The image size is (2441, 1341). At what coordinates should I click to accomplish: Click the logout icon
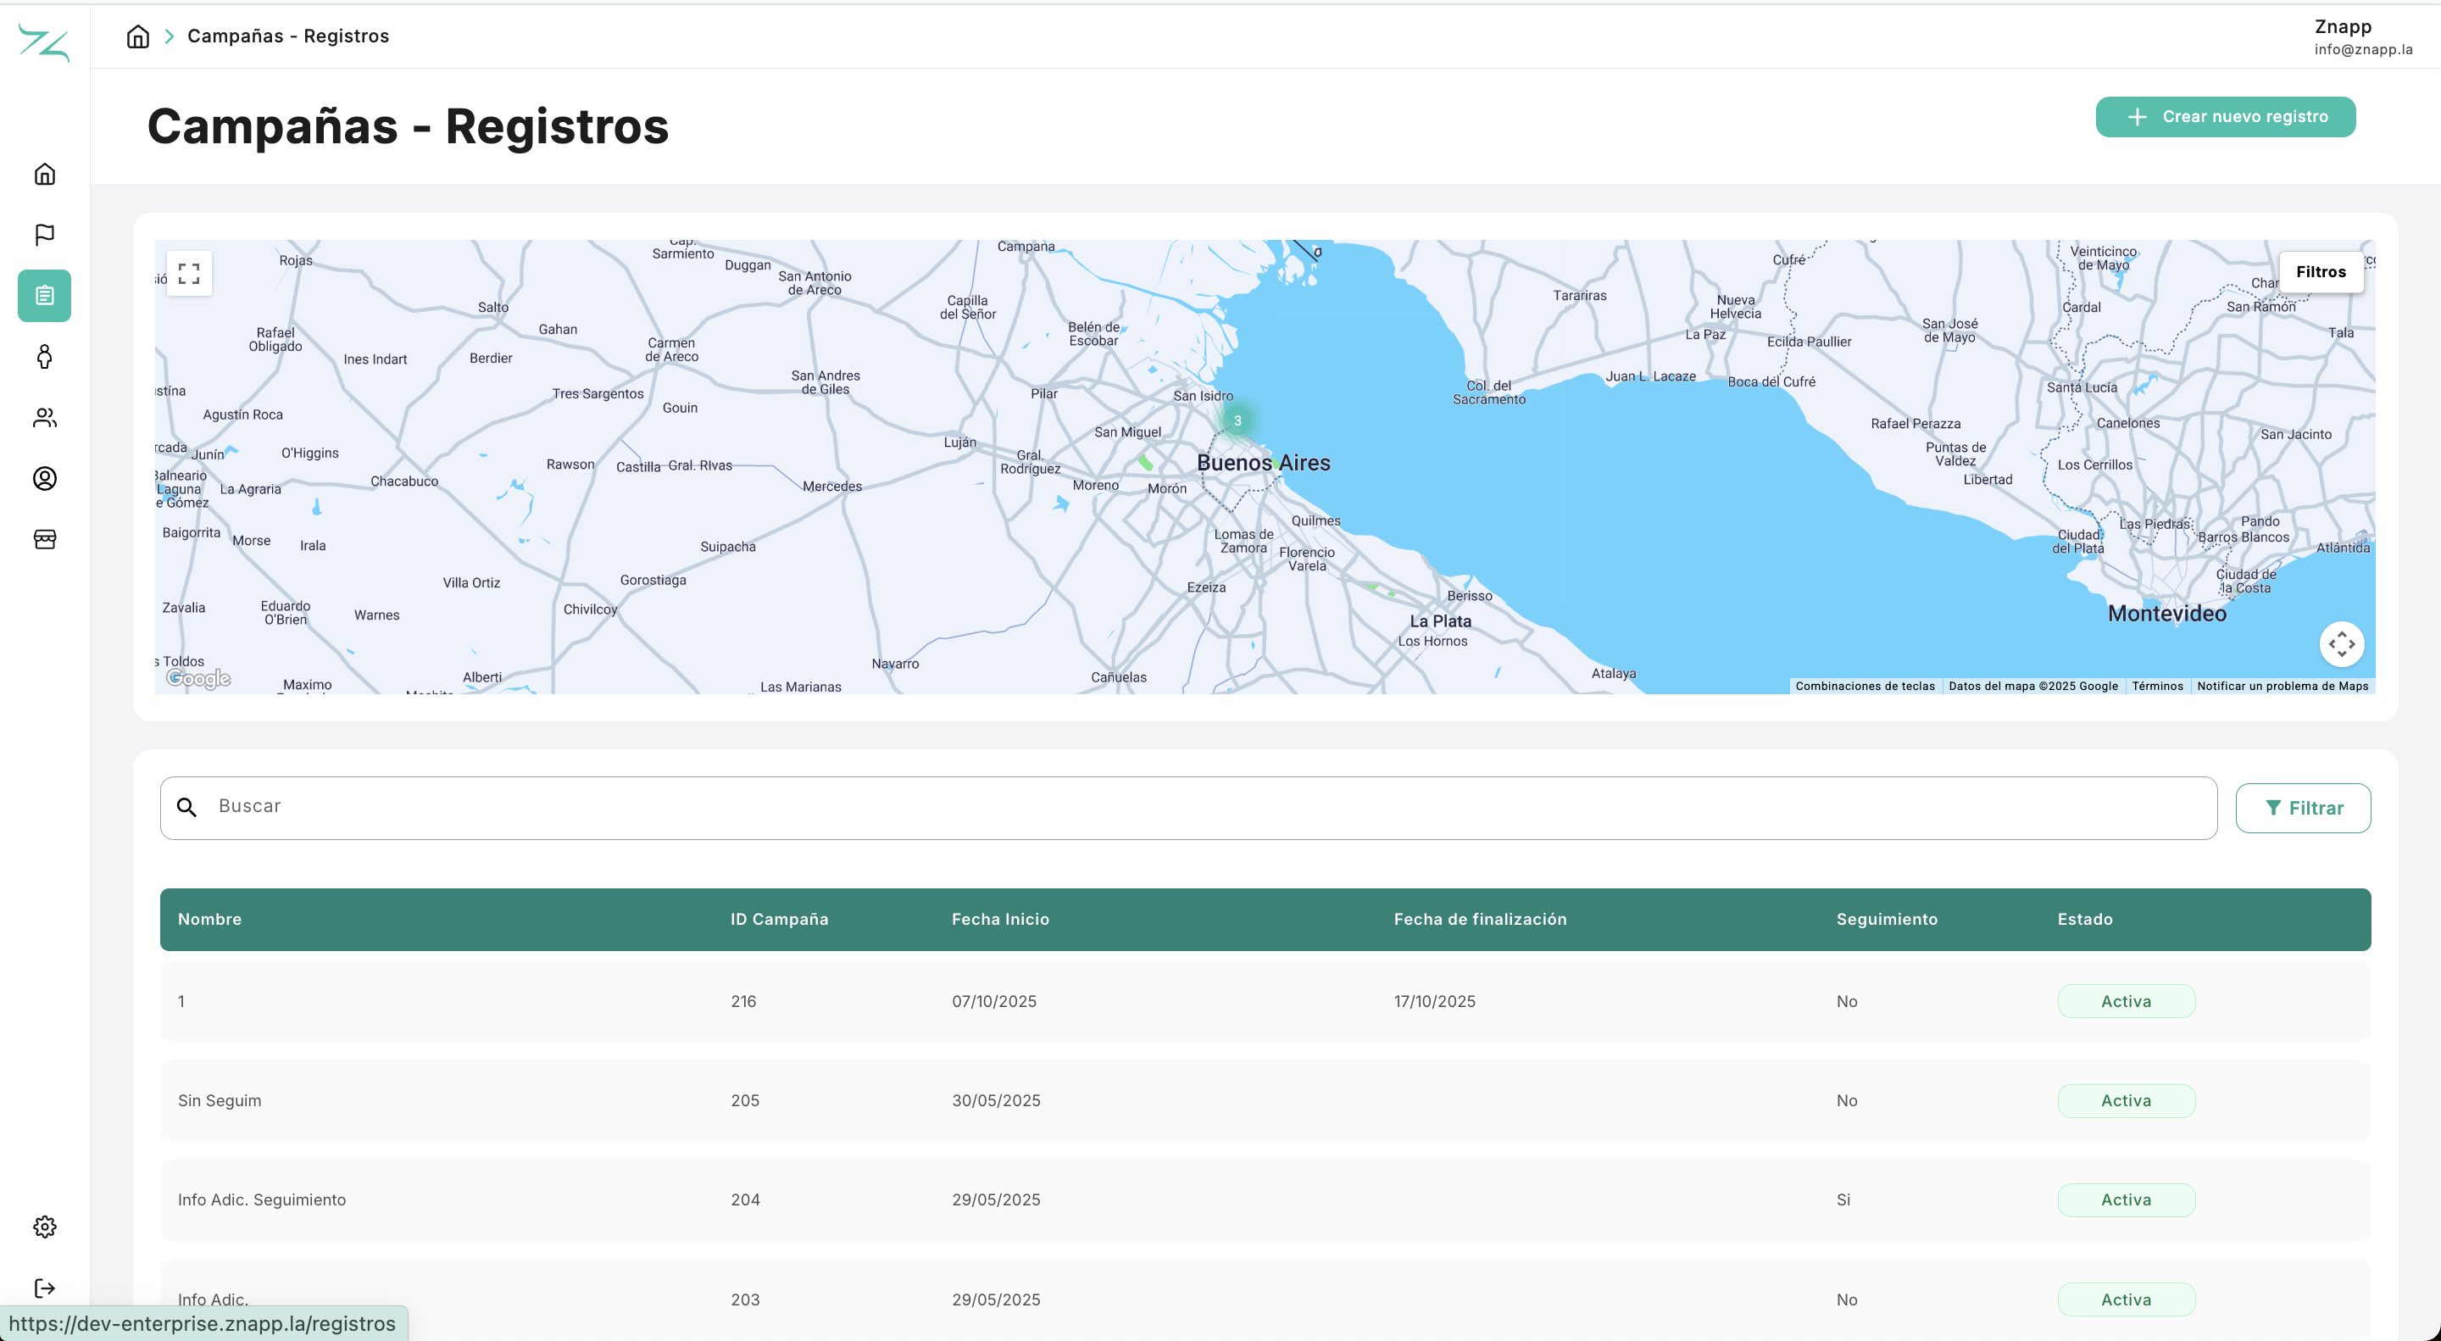click(x=45, y=1288)
